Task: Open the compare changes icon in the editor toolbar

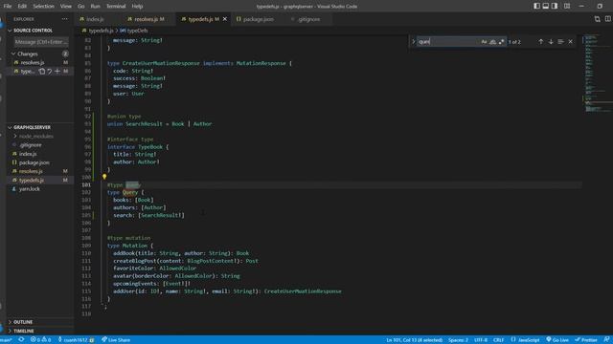Action: click(x=597, y=19)
